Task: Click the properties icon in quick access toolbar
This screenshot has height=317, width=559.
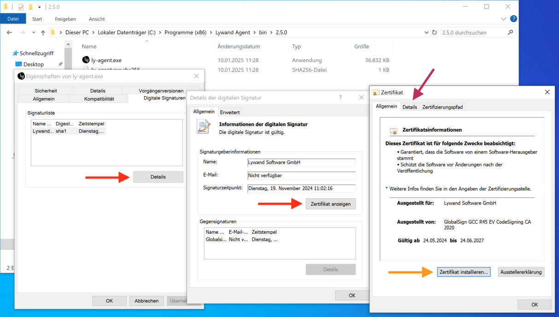Action: click(21, 7)
